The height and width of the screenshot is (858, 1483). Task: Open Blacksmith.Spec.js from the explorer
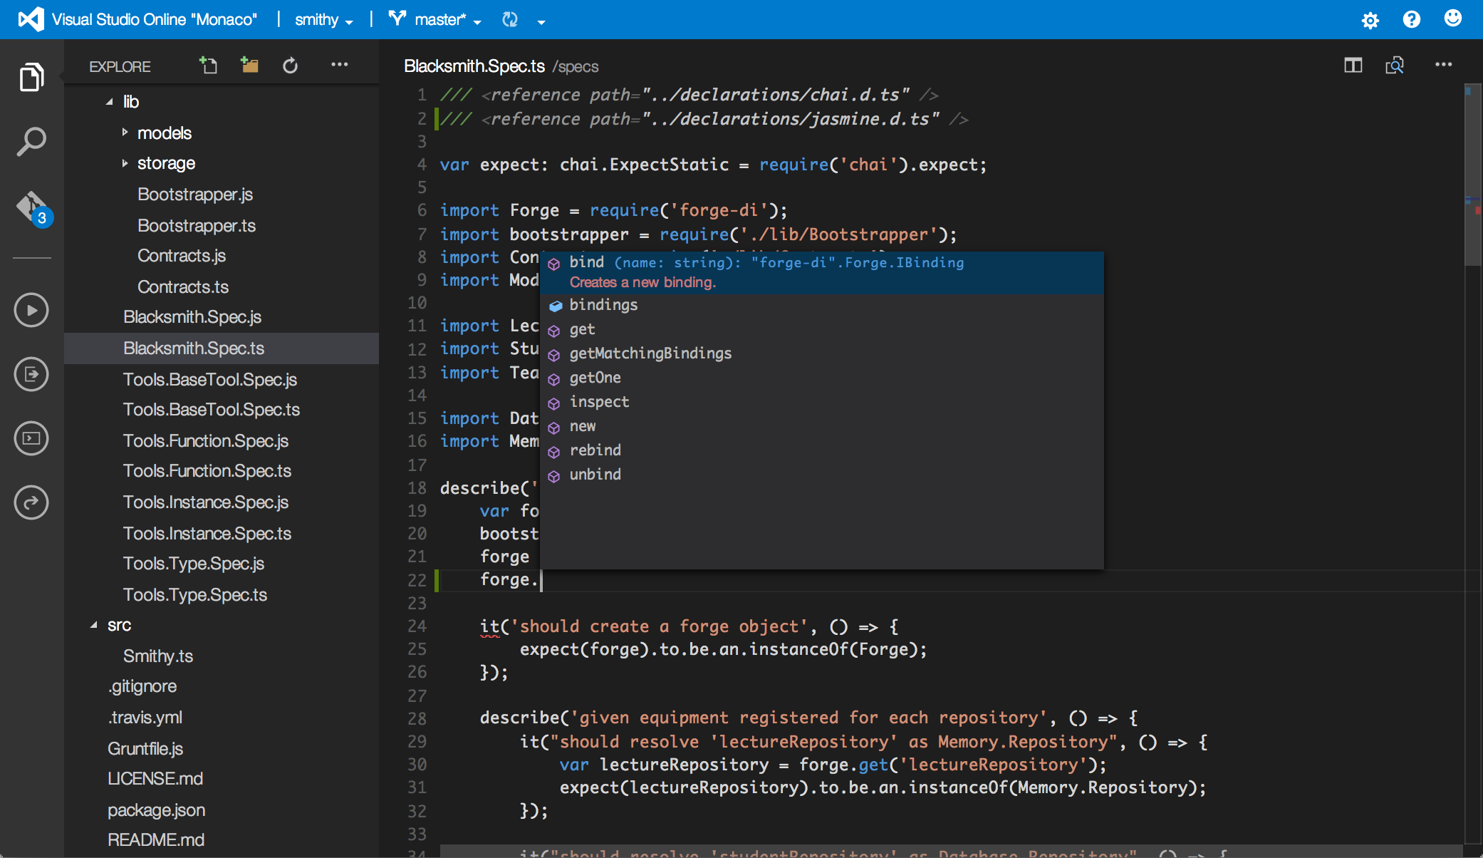(192, 316)
